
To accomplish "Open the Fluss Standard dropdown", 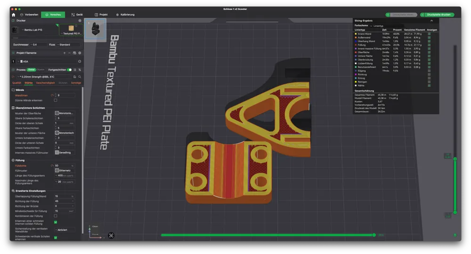I will [68, 45].
